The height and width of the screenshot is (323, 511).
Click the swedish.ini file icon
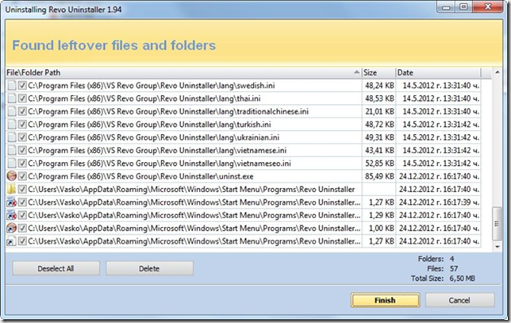(11, 84)
